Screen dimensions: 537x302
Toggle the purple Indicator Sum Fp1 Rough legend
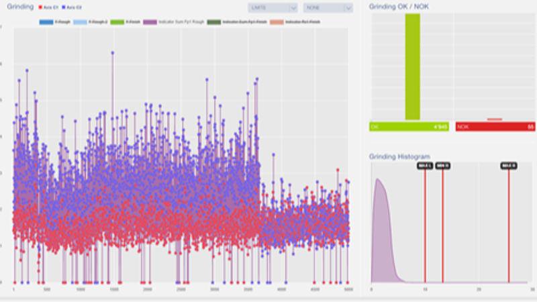point(174,22)
